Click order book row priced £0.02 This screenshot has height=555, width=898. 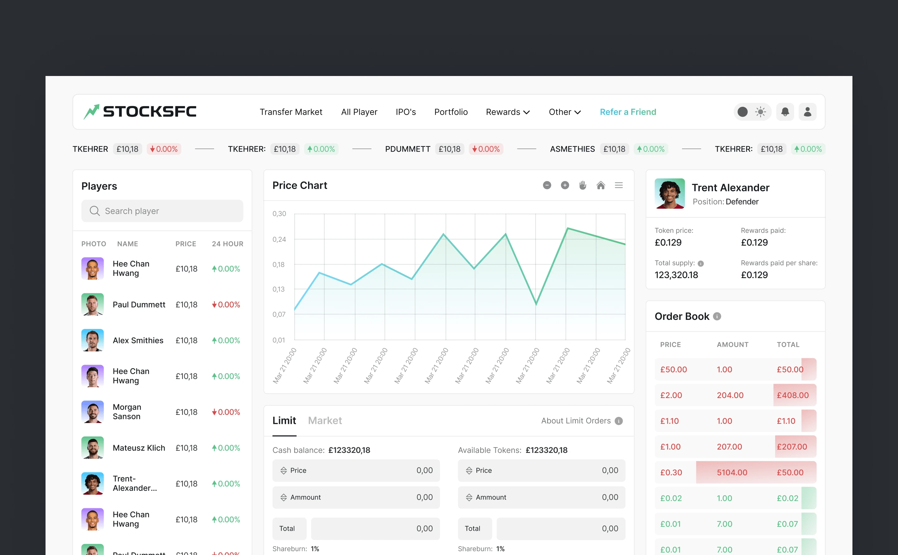point(736,498)
